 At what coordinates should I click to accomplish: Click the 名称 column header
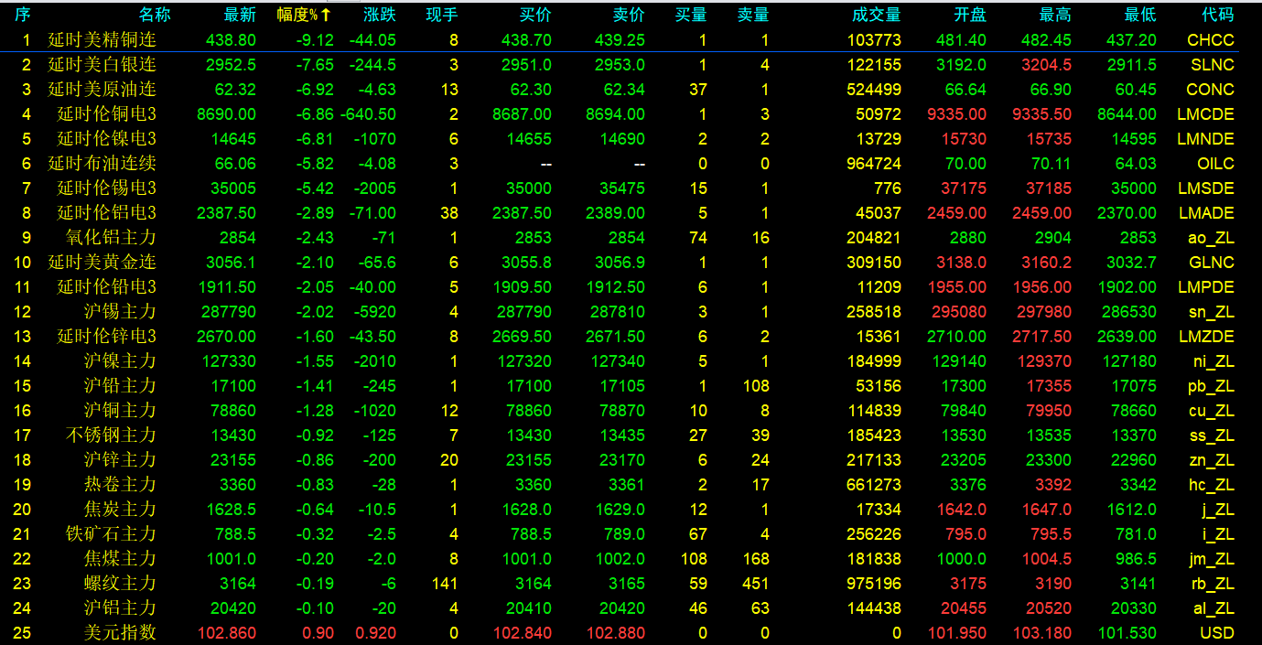[x=155, y=16]
